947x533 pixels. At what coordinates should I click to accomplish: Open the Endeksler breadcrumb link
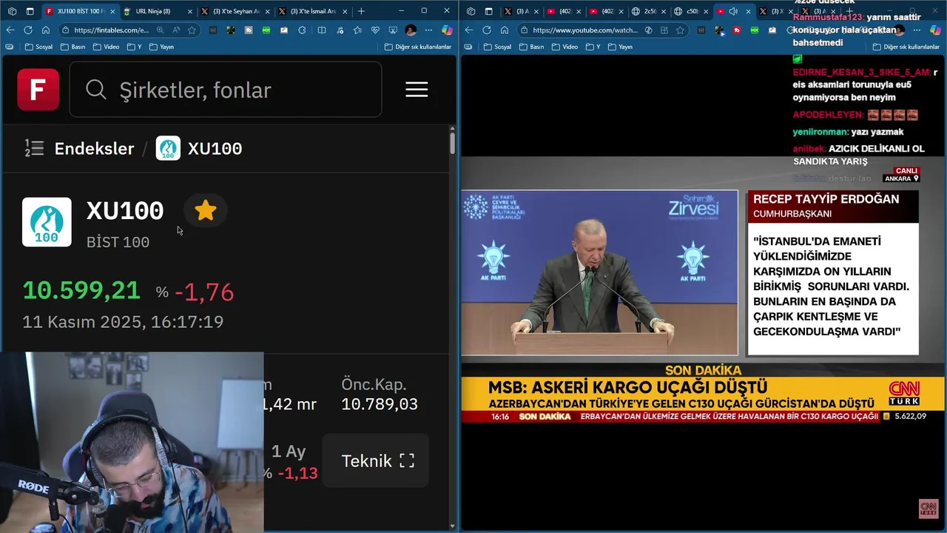(x=94, y=148)
